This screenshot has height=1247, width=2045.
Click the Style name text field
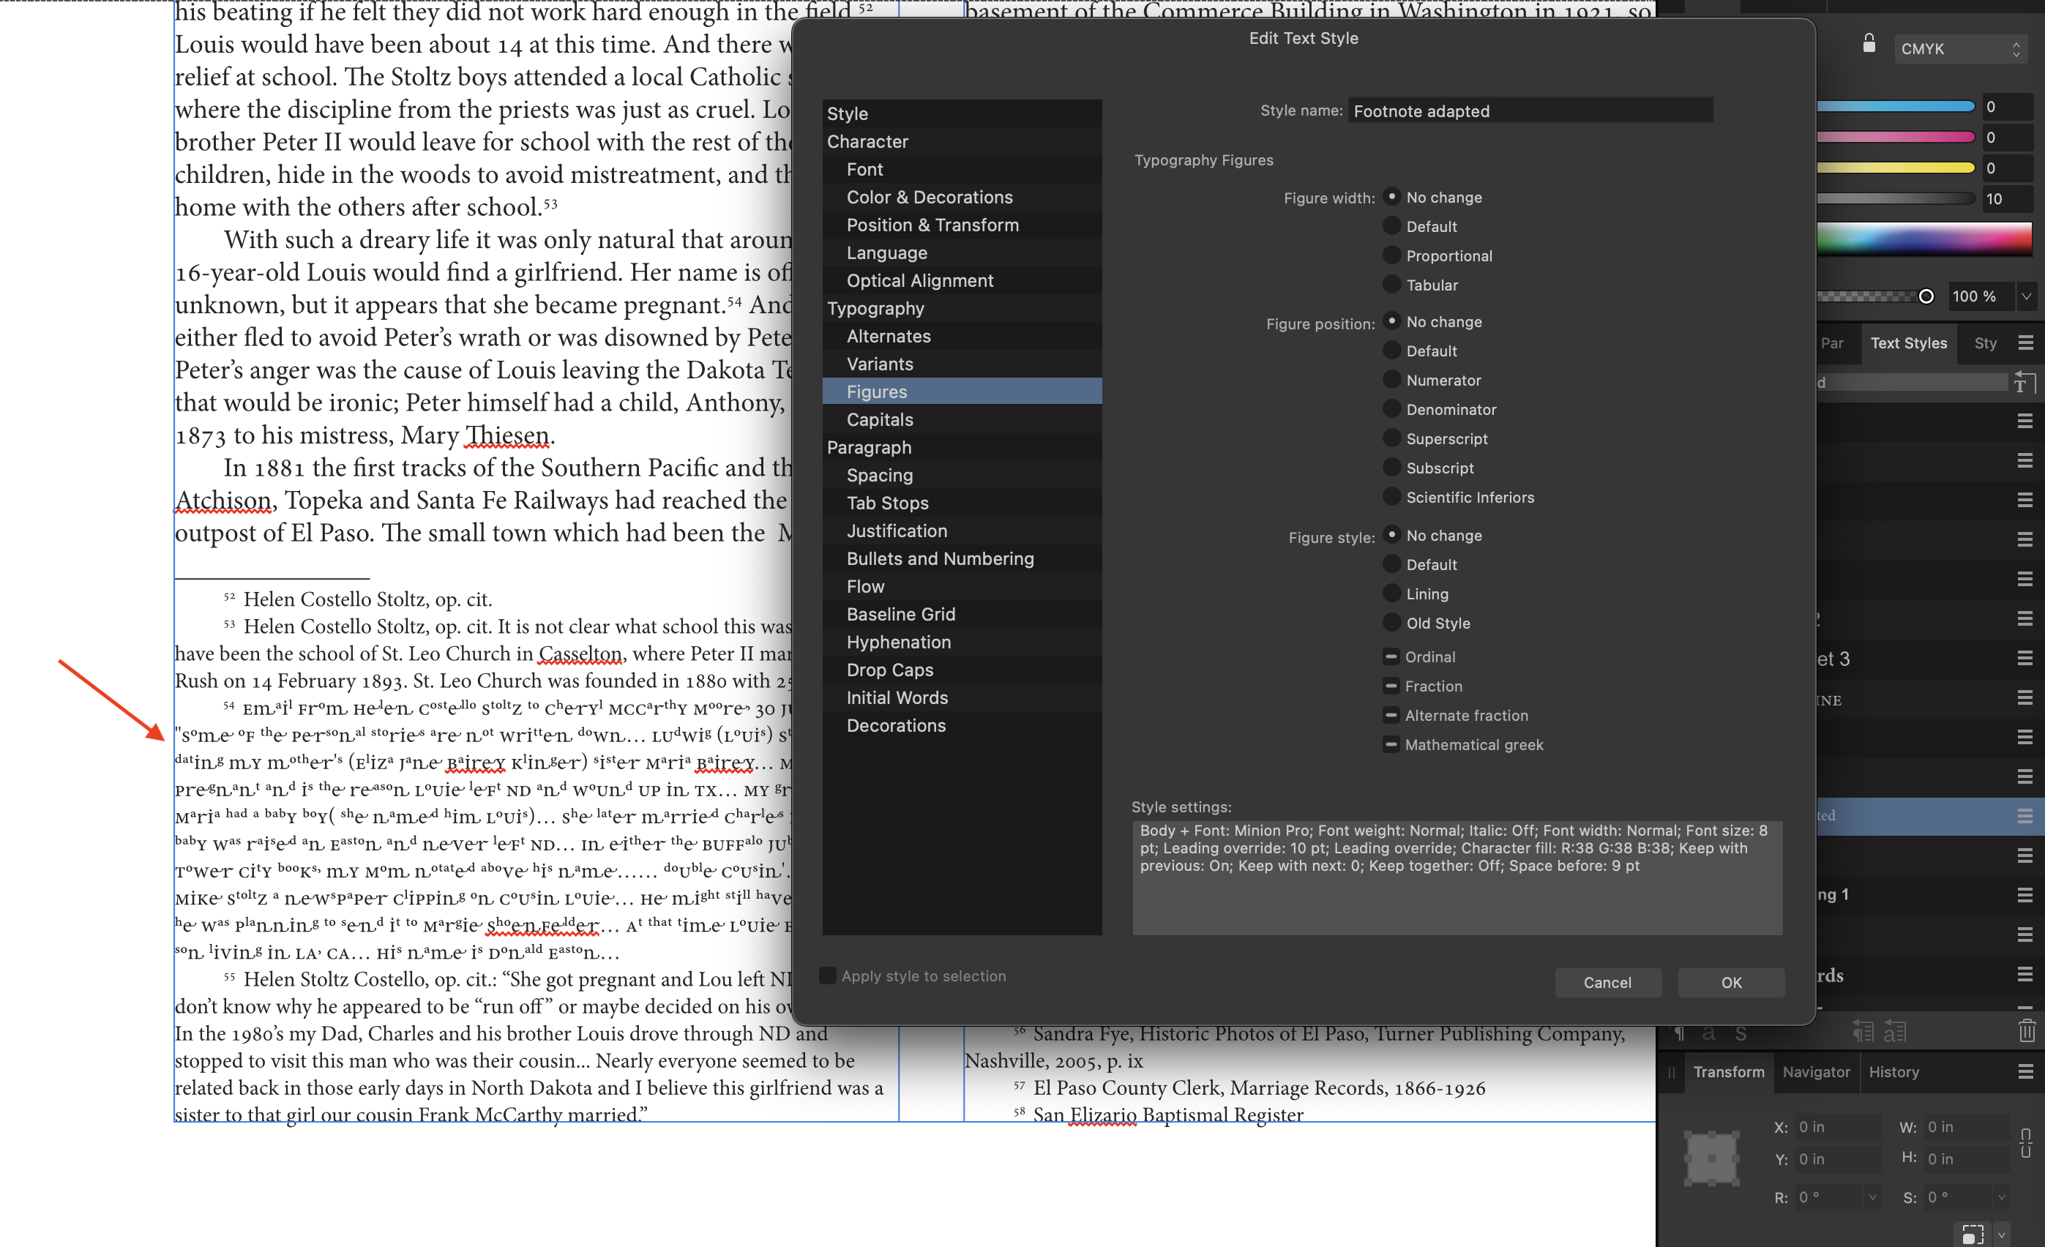click(x=1530, y=111)
